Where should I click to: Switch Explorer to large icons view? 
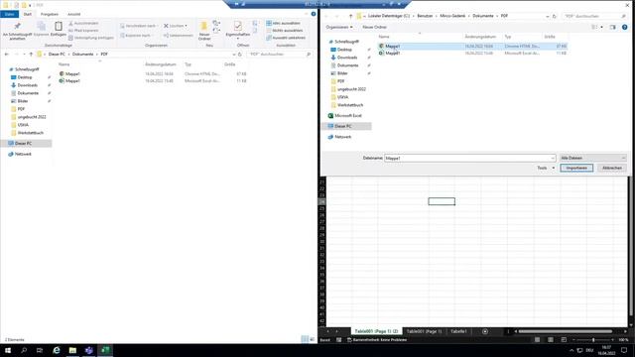(312, 339)
